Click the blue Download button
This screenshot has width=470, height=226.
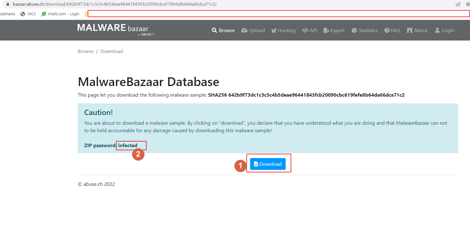pos(268,164)
